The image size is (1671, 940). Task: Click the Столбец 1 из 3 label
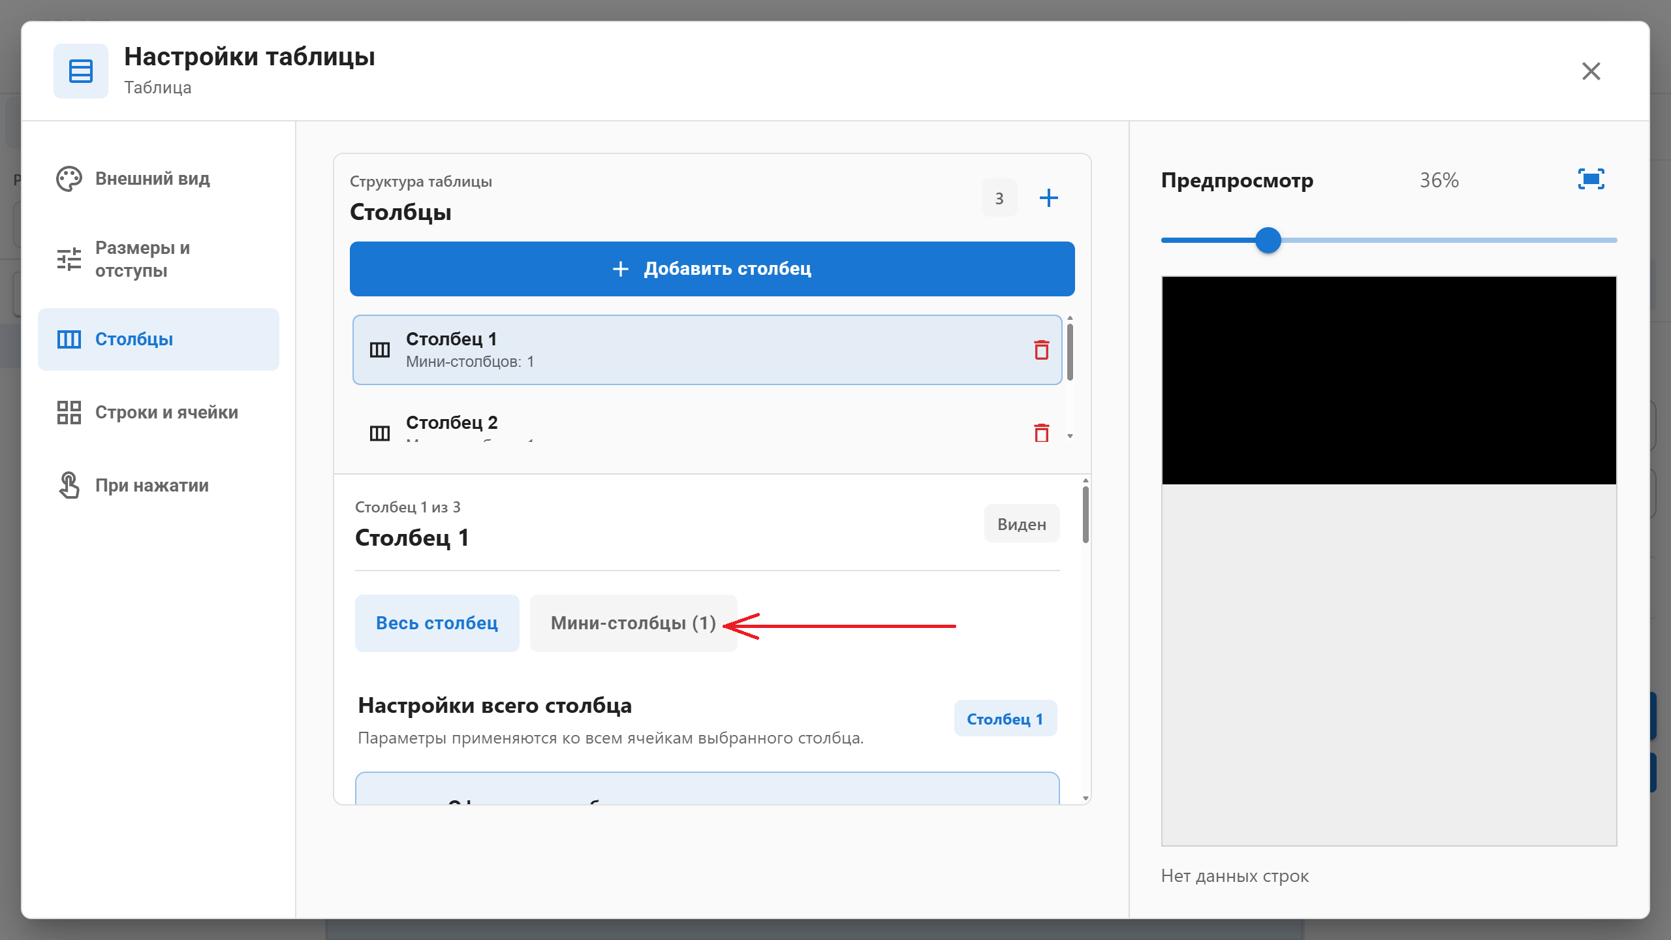407,507
